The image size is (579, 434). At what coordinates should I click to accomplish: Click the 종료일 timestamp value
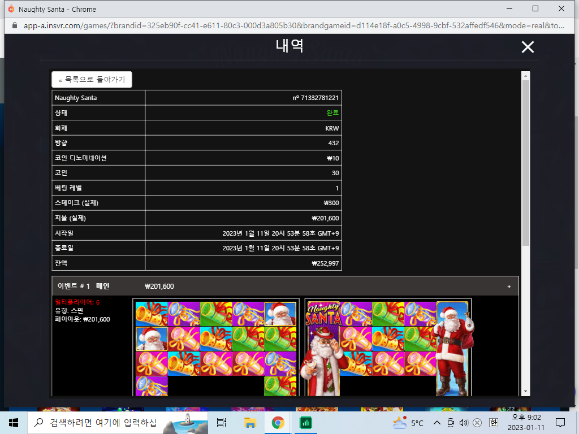tap(280, 248)
